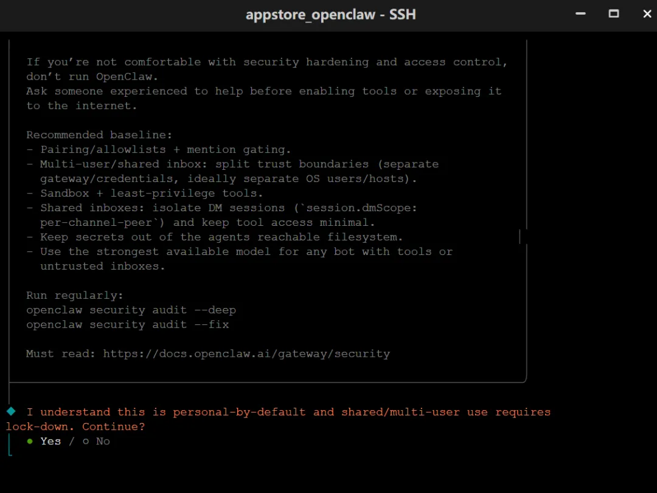Select the No radio option

97,441
